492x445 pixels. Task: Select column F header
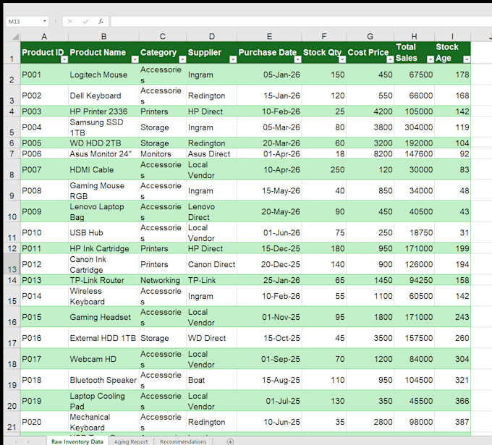[324, 37]
